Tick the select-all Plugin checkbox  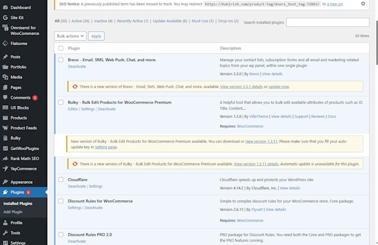coord(61,48)
